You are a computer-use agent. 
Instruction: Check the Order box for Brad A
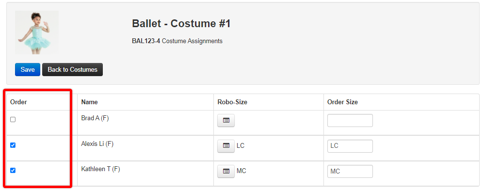[x=13, y=120]
